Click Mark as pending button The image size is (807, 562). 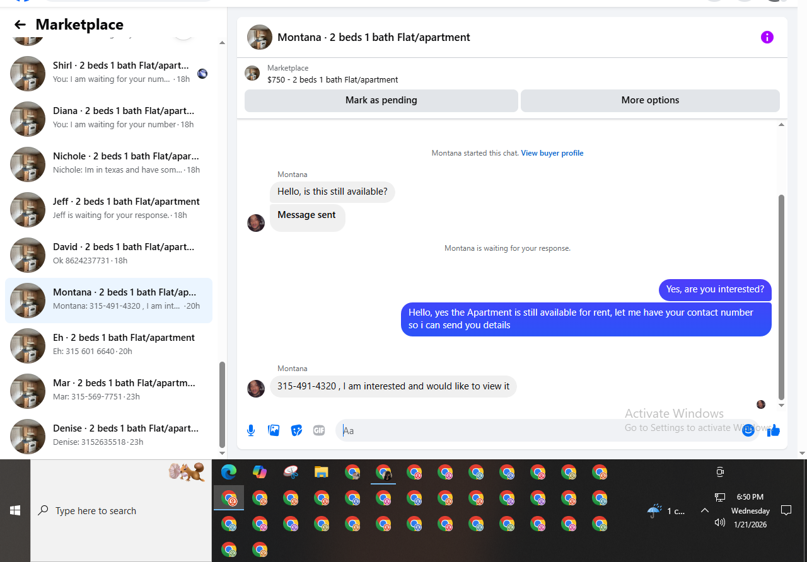pos(381,100)
